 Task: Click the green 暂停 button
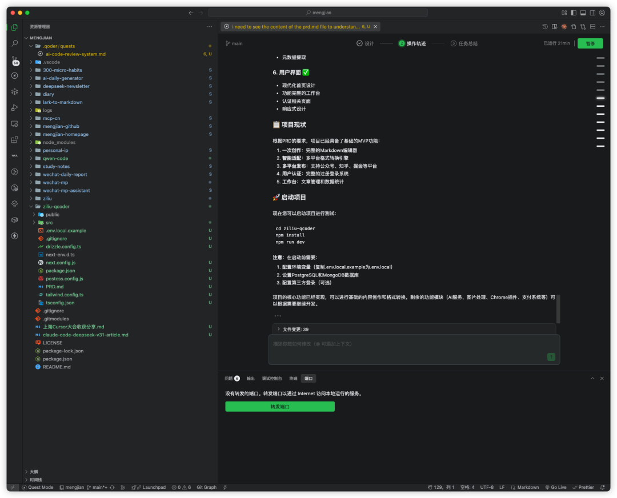click(590, 43)
